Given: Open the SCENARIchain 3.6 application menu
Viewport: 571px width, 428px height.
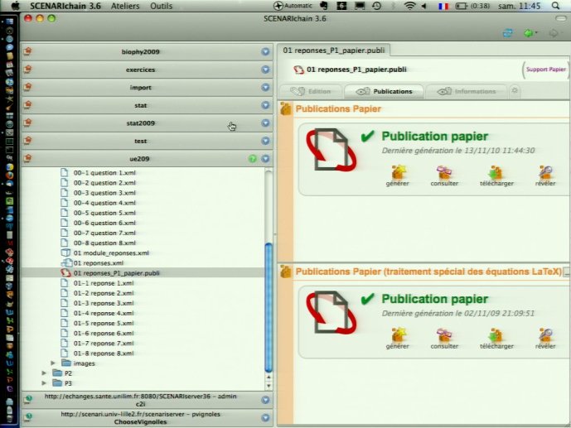Looking at the screenshot, I should tap(65, 6).
